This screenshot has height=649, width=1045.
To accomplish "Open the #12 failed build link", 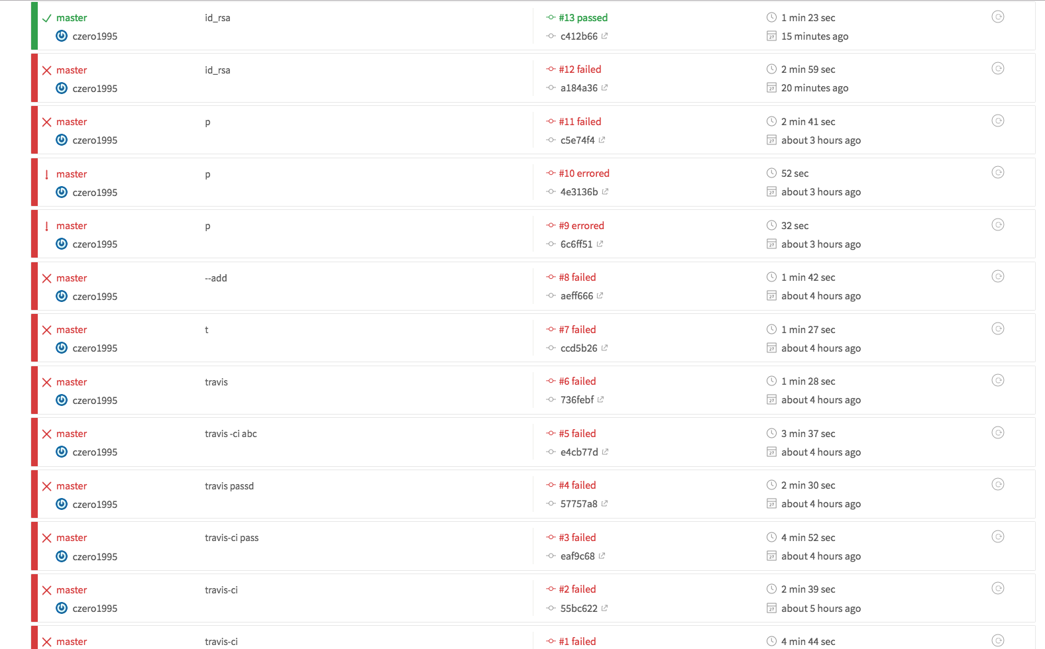I will click(x=580, y=70).
